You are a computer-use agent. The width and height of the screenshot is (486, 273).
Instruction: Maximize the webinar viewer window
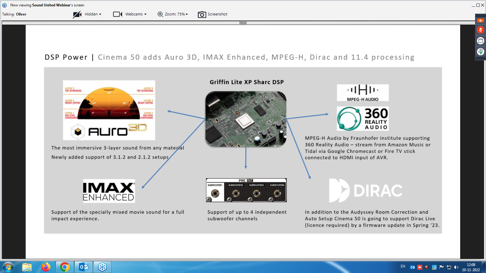click(478, 5)
